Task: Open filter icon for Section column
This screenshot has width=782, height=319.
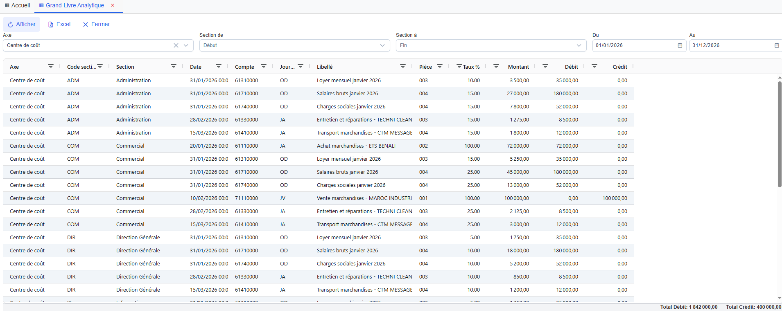Action: click(174, 66)
